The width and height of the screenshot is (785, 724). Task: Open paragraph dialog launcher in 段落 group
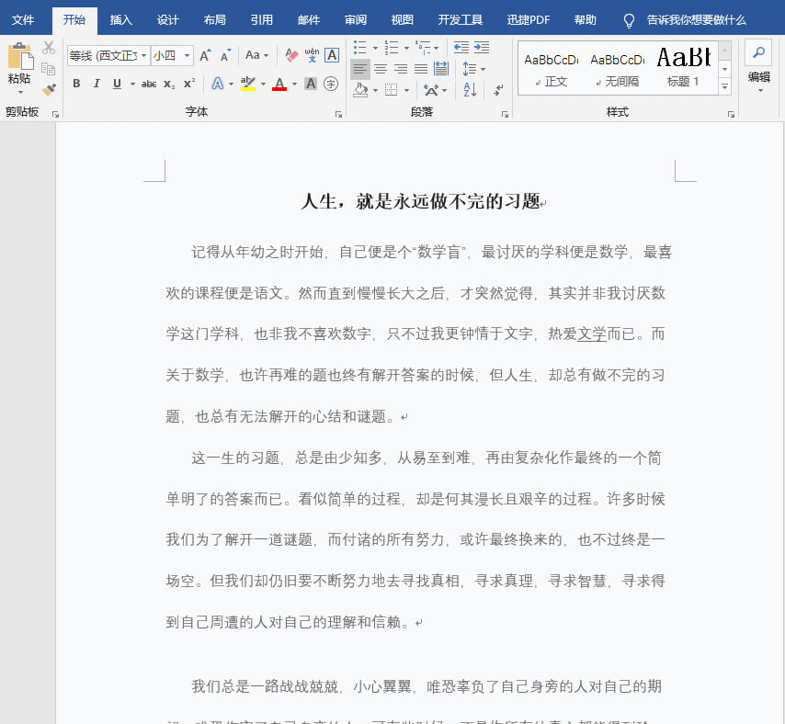(x=505, y=115)
